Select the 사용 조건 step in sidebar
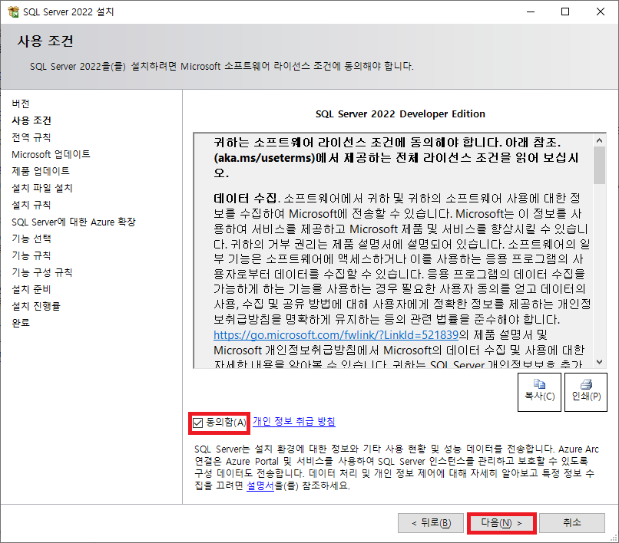 (31, 120)
